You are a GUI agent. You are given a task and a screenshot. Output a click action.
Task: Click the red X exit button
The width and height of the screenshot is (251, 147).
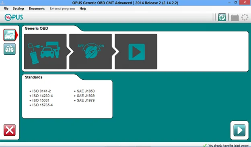[10, 130]
